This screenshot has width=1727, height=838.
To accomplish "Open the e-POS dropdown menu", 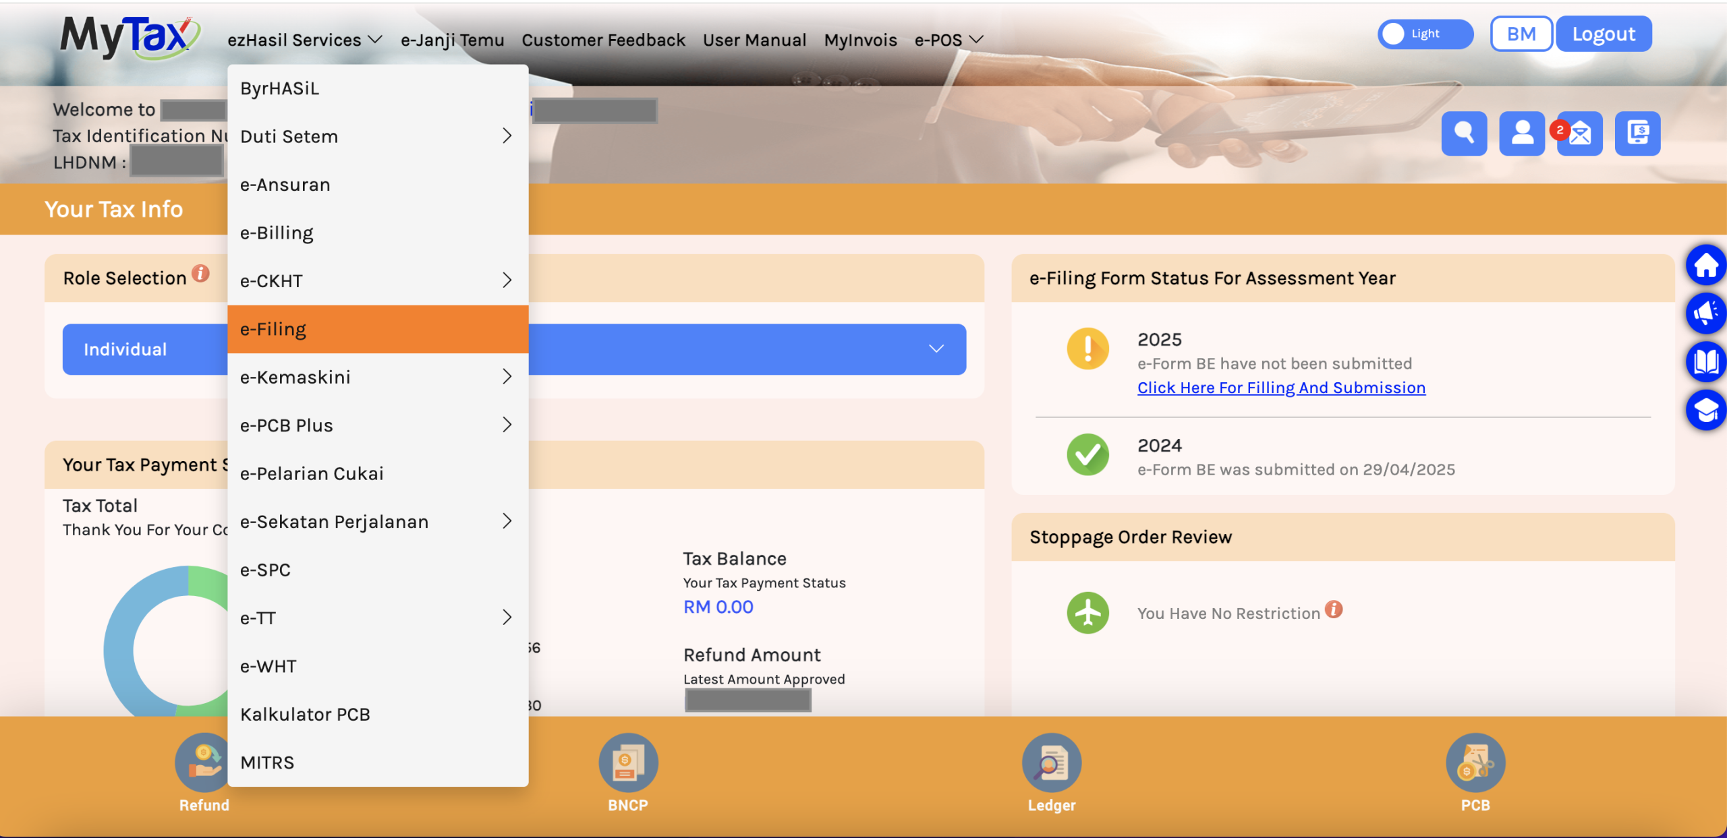I will 948,40.
